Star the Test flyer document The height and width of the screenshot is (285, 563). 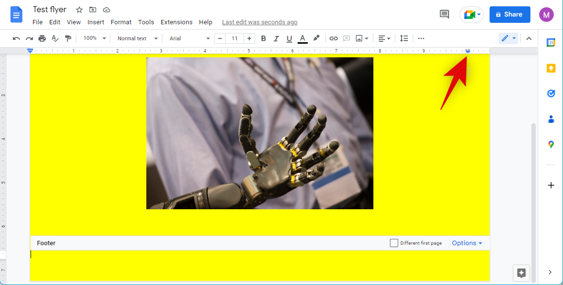[79, 10]
